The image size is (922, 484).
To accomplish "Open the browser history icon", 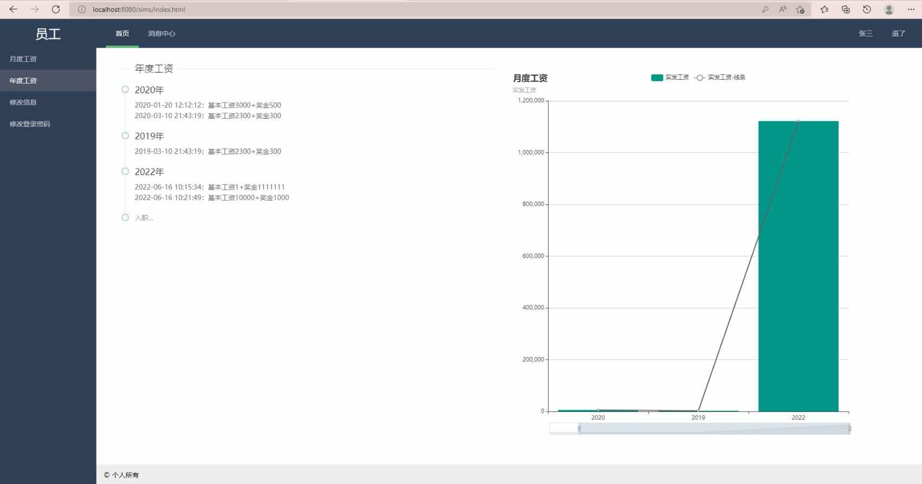I will 867,9.
